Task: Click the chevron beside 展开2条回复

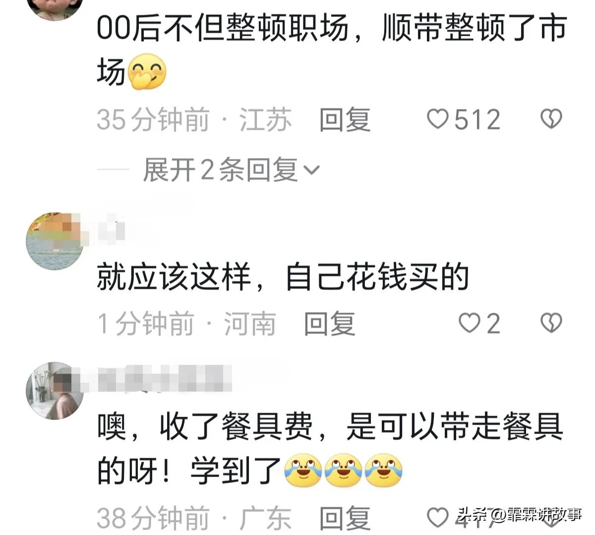Action: [x=311, y=170]
